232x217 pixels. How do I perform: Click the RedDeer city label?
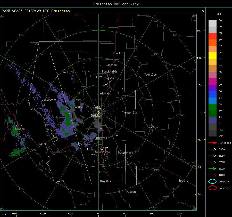[x=109, y=78]
